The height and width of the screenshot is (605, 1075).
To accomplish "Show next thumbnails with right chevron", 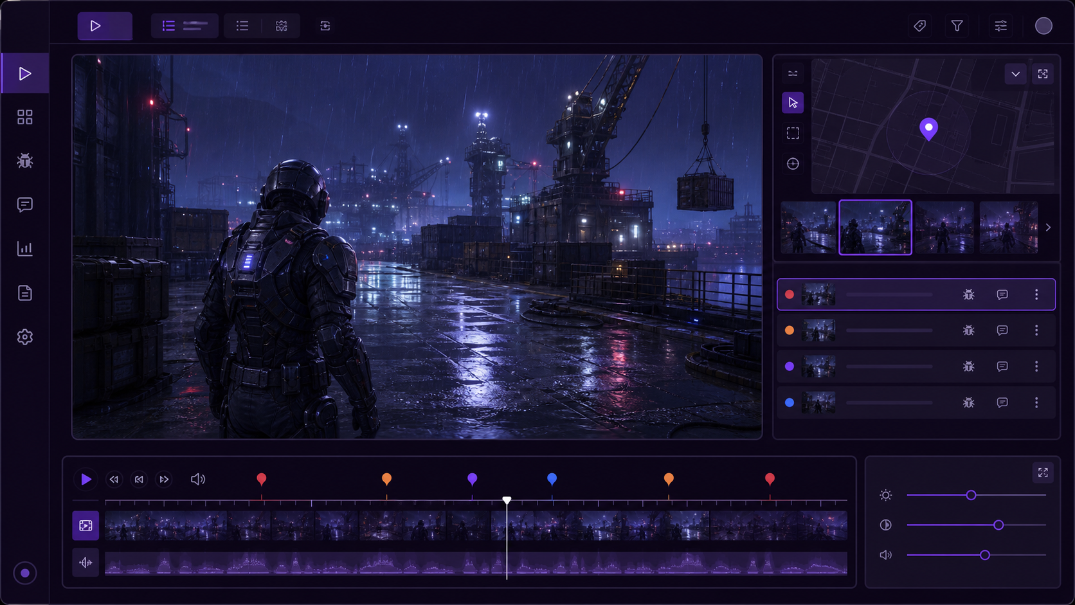I will pos(1048,228).
